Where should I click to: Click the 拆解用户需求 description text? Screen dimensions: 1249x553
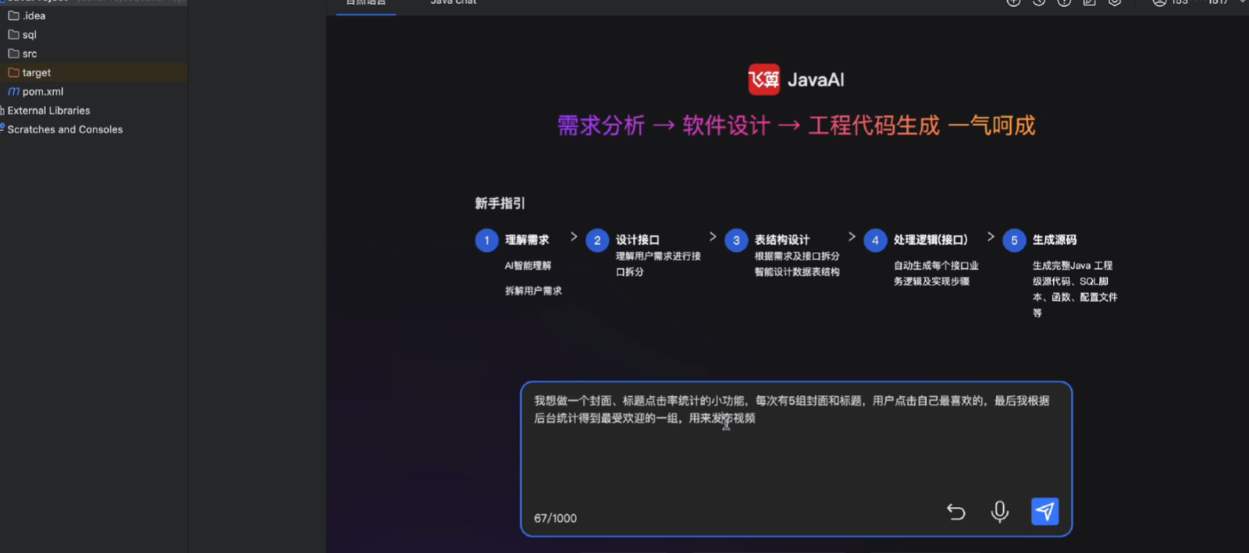533,291
